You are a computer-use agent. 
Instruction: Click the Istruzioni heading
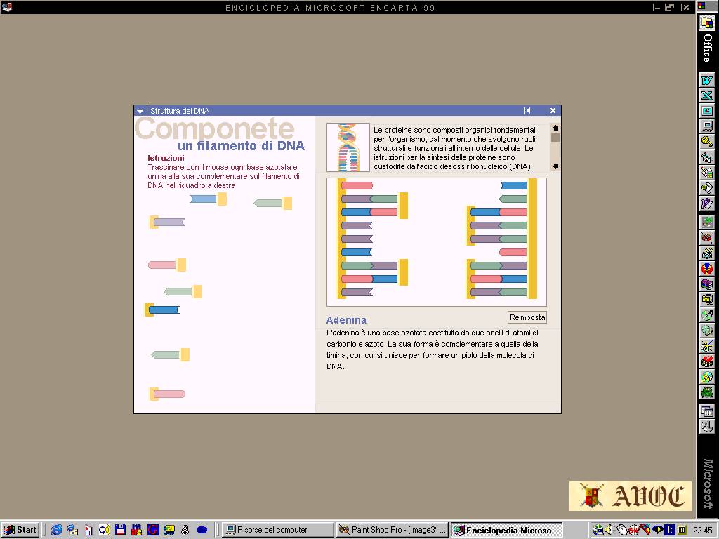(x=166, y=158)
